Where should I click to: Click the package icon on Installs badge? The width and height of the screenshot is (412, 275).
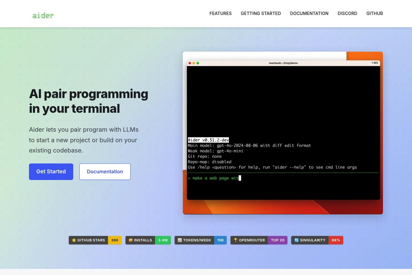(x=131, y=240)
